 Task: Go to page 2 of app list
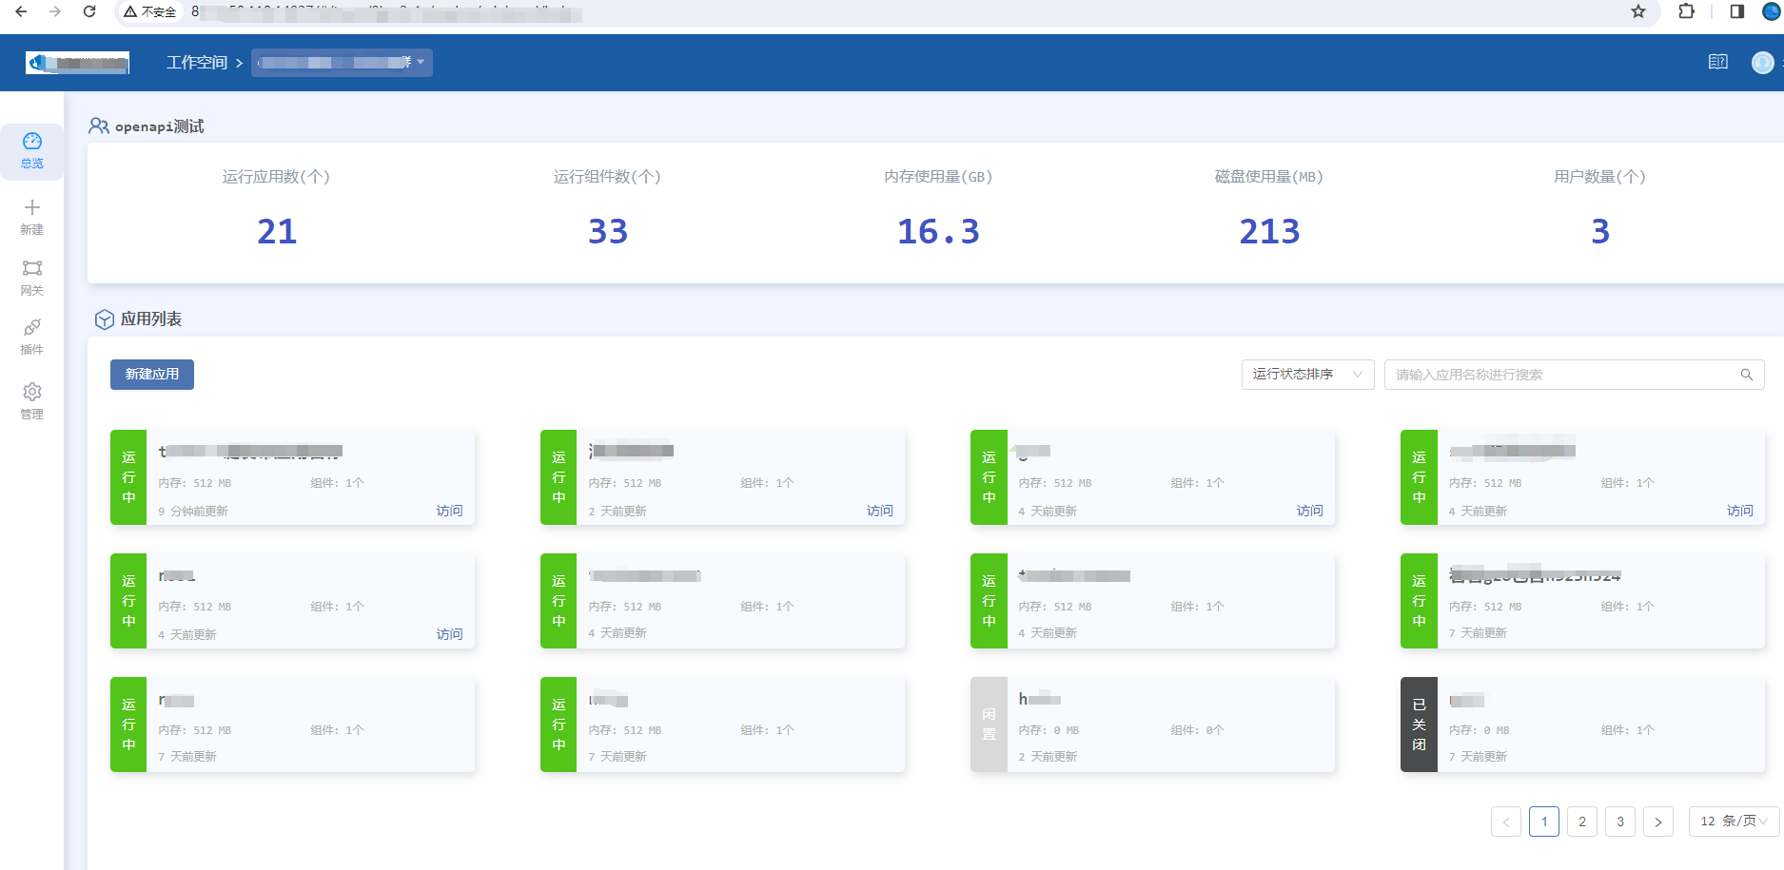(x=1581, y=822)
